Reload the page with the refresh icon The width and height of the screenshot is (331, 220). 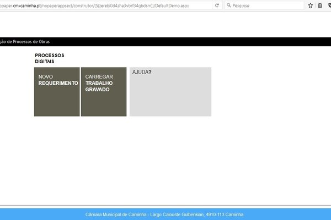217,5
